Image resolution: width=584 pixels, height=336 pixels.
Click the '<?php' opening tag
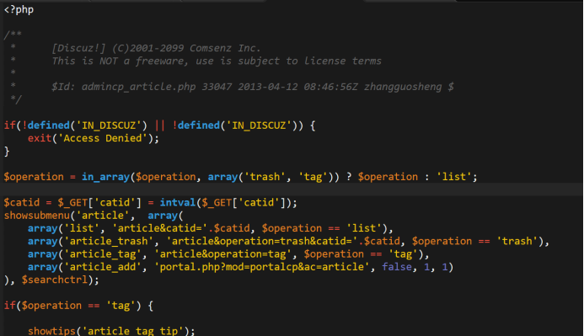point(19,9)
